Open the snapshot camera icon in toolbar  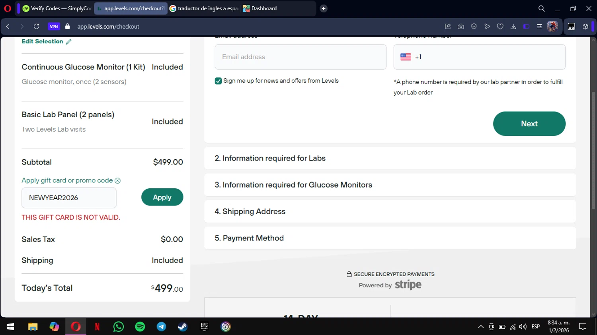click(x=460, y=27)
